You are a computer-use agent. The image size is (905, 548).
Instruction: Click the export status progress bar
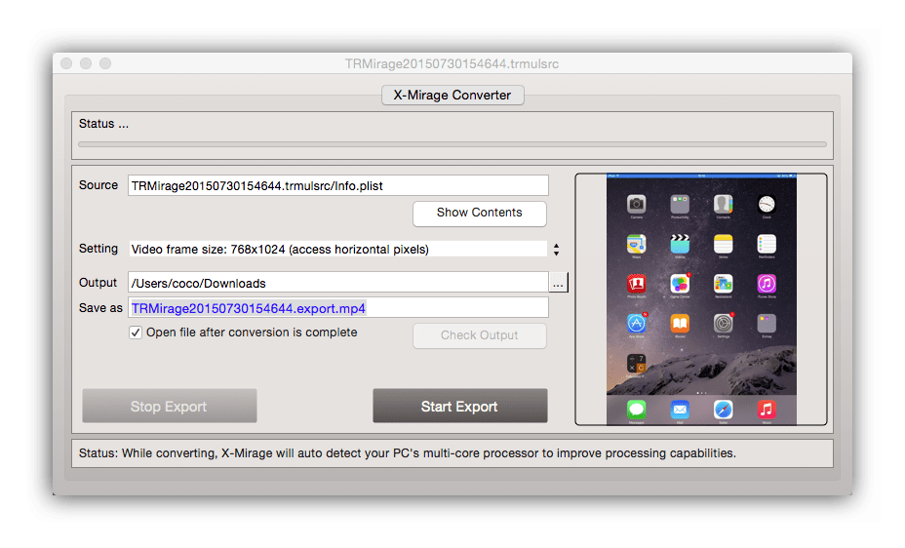pyautogui.click(x=452, y=144)
